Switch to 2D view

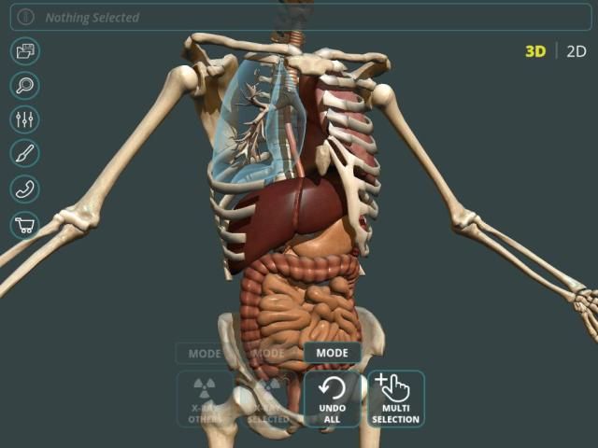tap(576, 51)
